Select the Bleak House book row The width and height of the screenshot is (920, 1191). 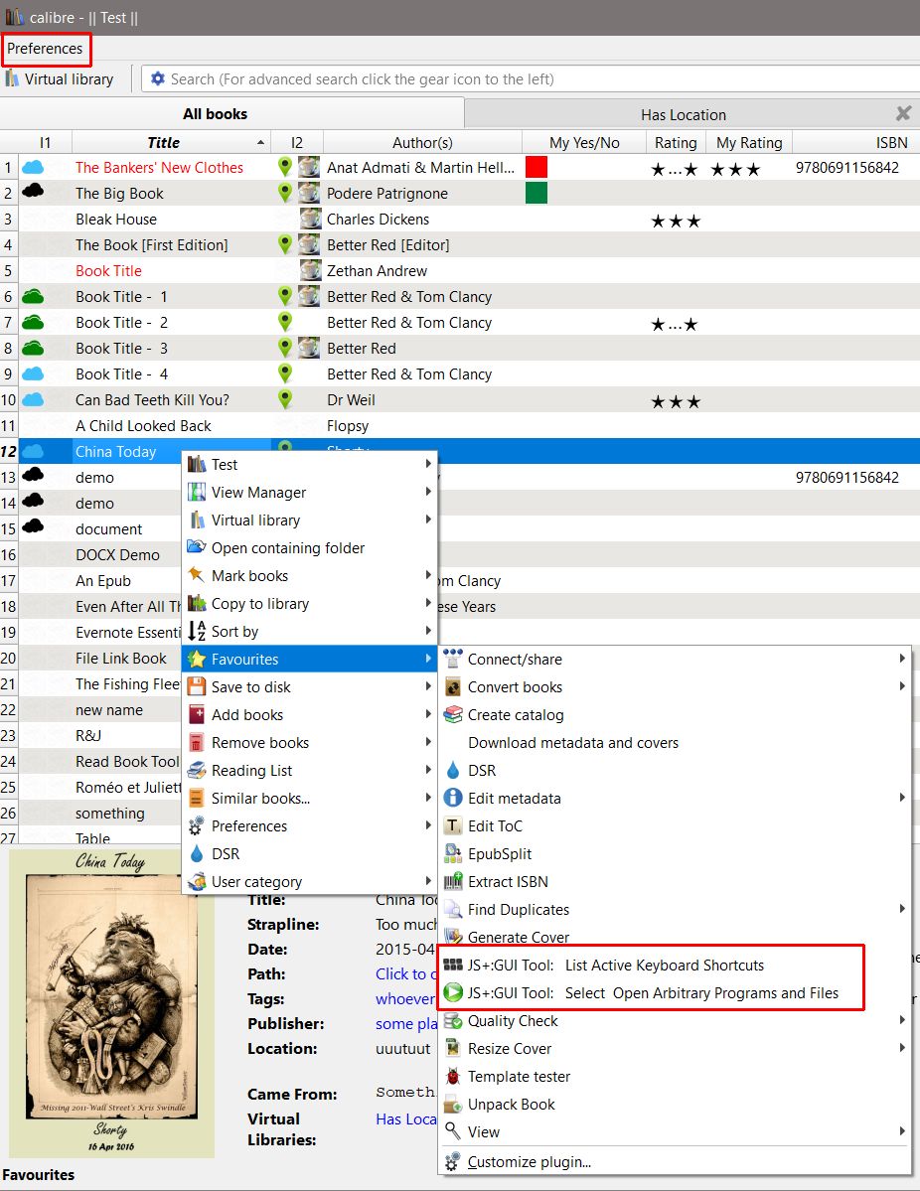[460, 220]
